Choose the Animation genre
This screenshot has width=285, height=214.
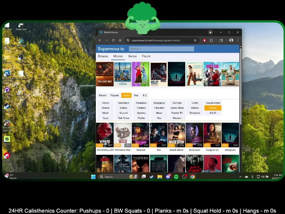141,103
